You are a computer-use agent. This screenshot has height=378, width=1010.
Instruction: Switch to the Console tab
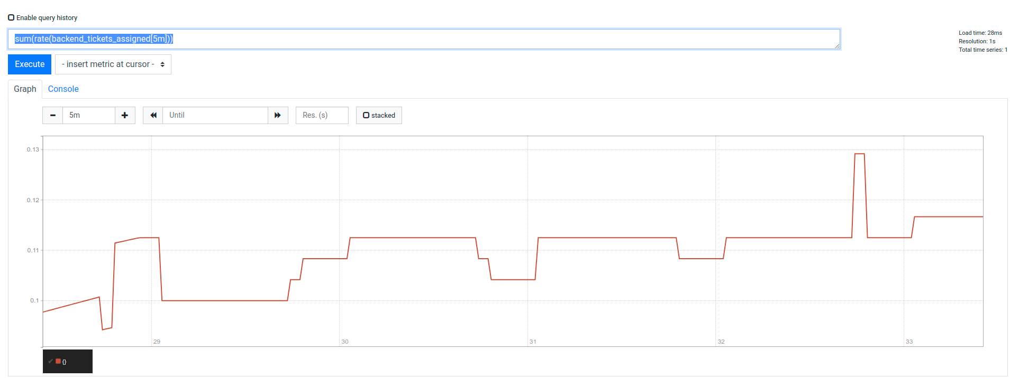(x=63, y=89)
